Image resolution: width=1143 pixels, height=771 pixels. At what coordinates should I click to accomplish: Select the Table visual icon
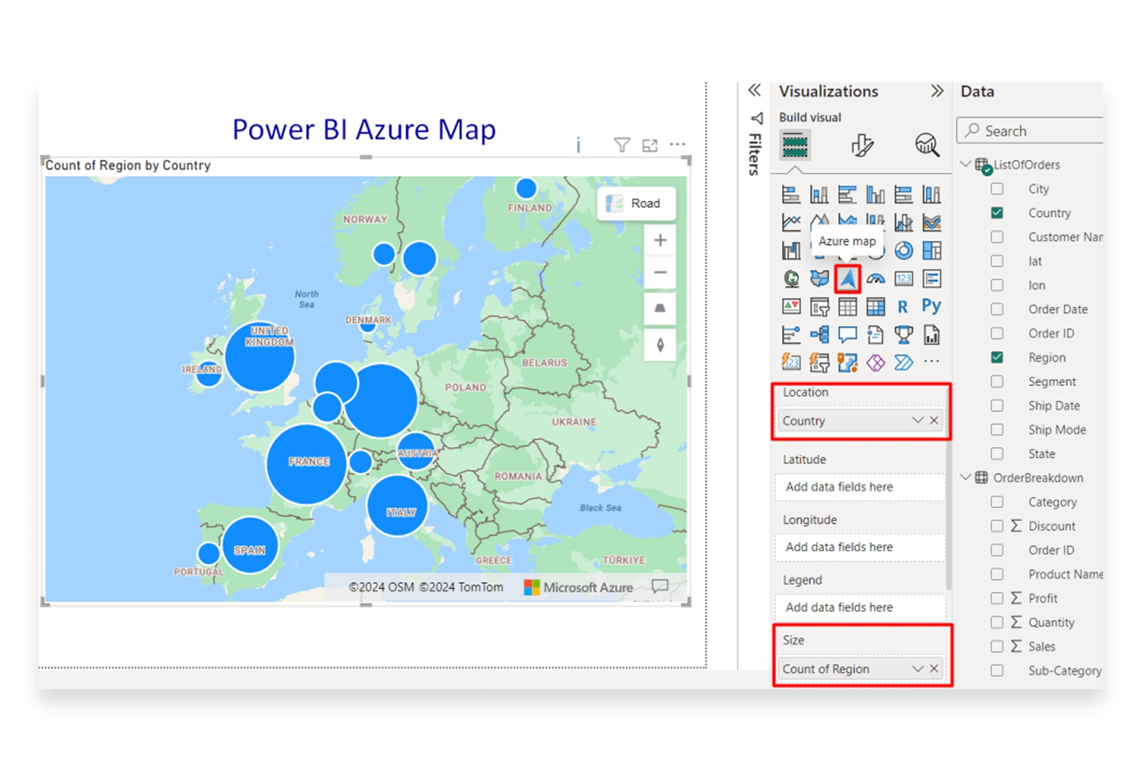coord(848,307)
